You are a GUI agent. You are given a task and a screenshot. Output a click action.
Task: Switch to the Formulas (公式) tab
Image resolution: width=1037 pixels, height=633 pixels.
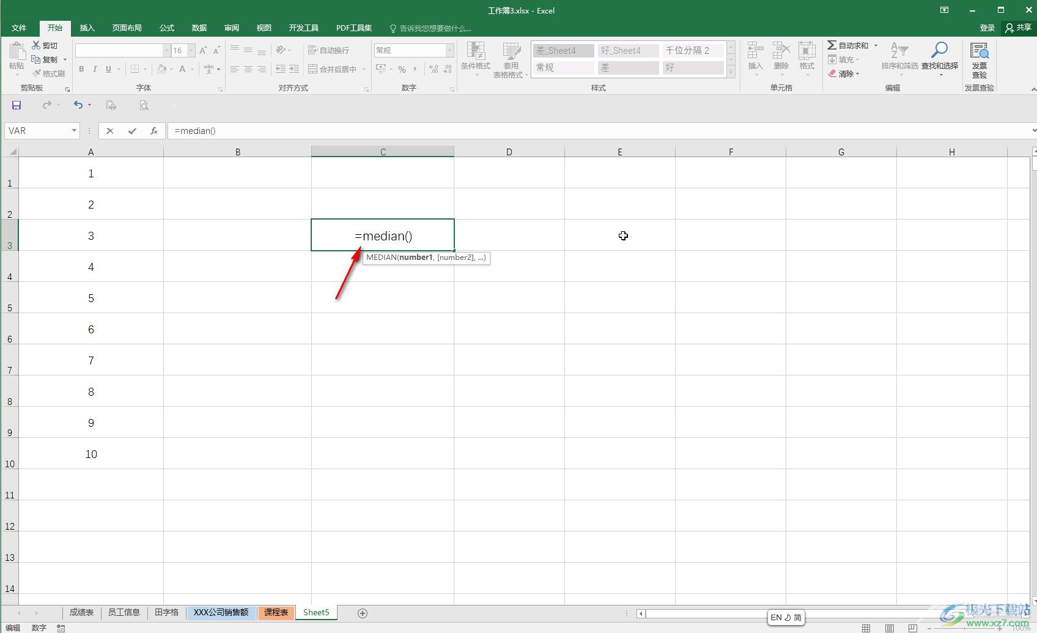[167, 28]
